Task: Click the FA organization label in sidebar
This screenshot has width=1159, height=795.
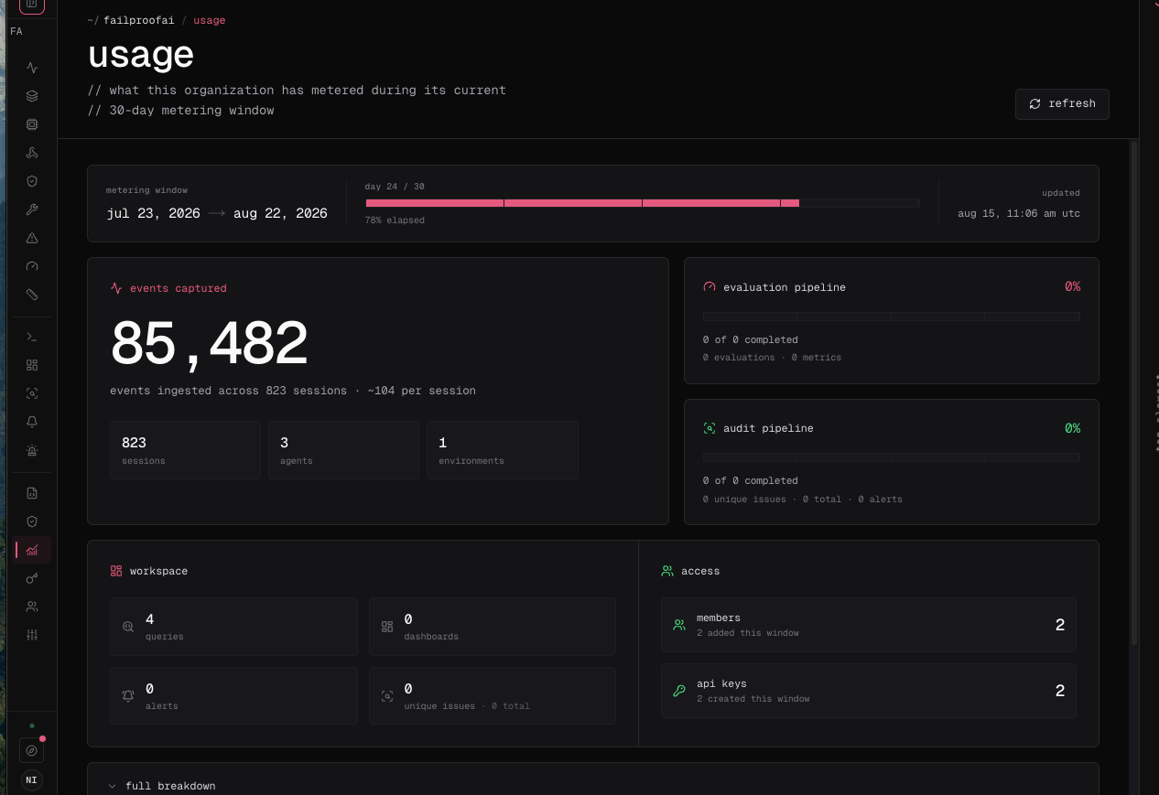Action: 16,32
